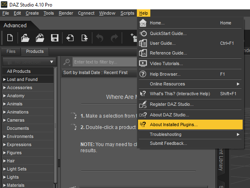
Task: Expand the Lost and Found category
Action: tap(4, 79)
